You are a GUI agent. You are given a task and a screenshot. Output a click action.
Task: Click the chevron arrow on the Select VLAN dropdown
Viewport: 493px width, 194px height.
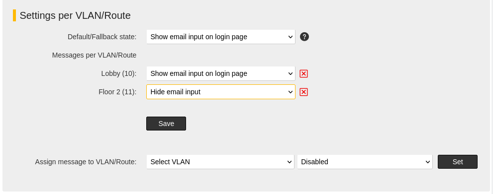(x=290, y=162)
